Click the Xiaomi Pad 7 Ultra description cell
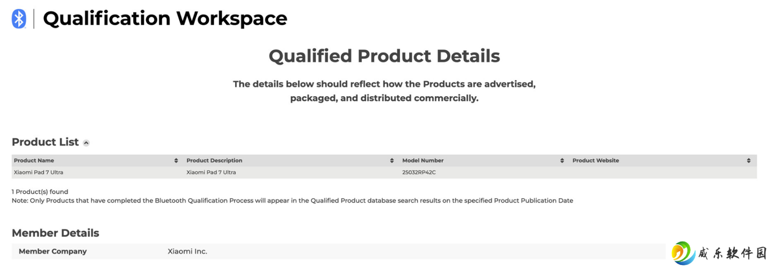 pos(211,172)
